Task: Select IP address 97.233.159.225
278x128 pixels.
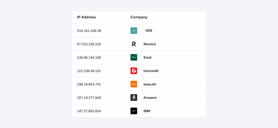Action: click(89, 44)
